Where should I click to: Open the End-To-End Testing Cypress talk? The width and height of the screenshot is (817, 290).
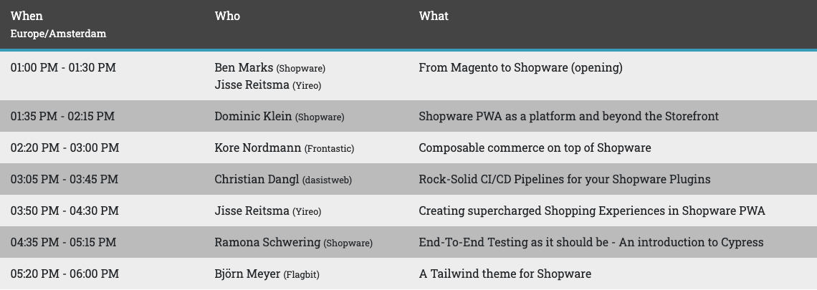pos(591,243)
